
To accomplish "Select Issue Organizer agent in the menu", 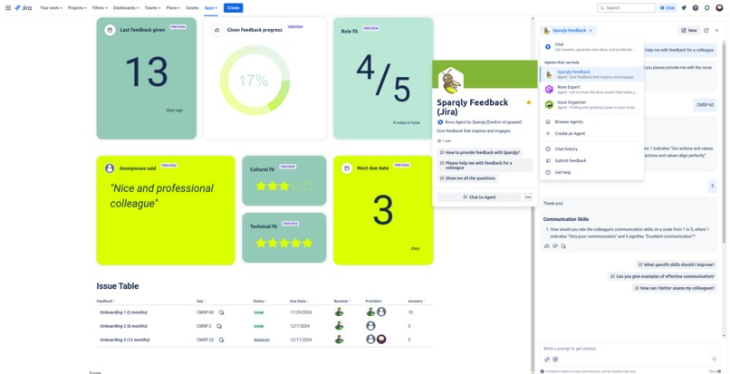I will (x=591, y=104).
